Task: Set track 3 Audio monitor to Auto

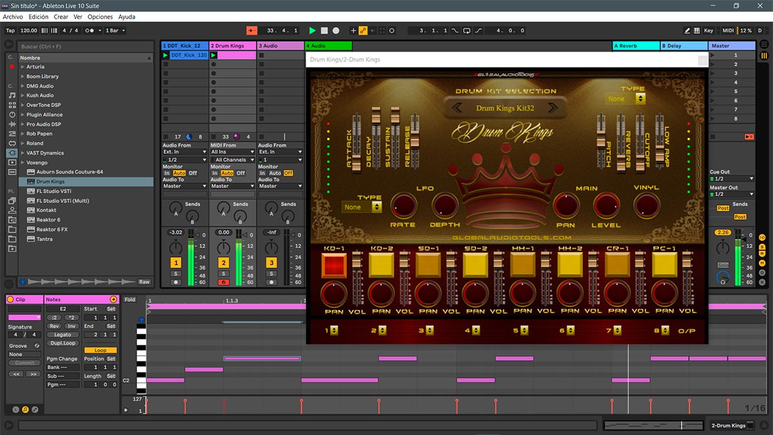Action: (275, 173)
